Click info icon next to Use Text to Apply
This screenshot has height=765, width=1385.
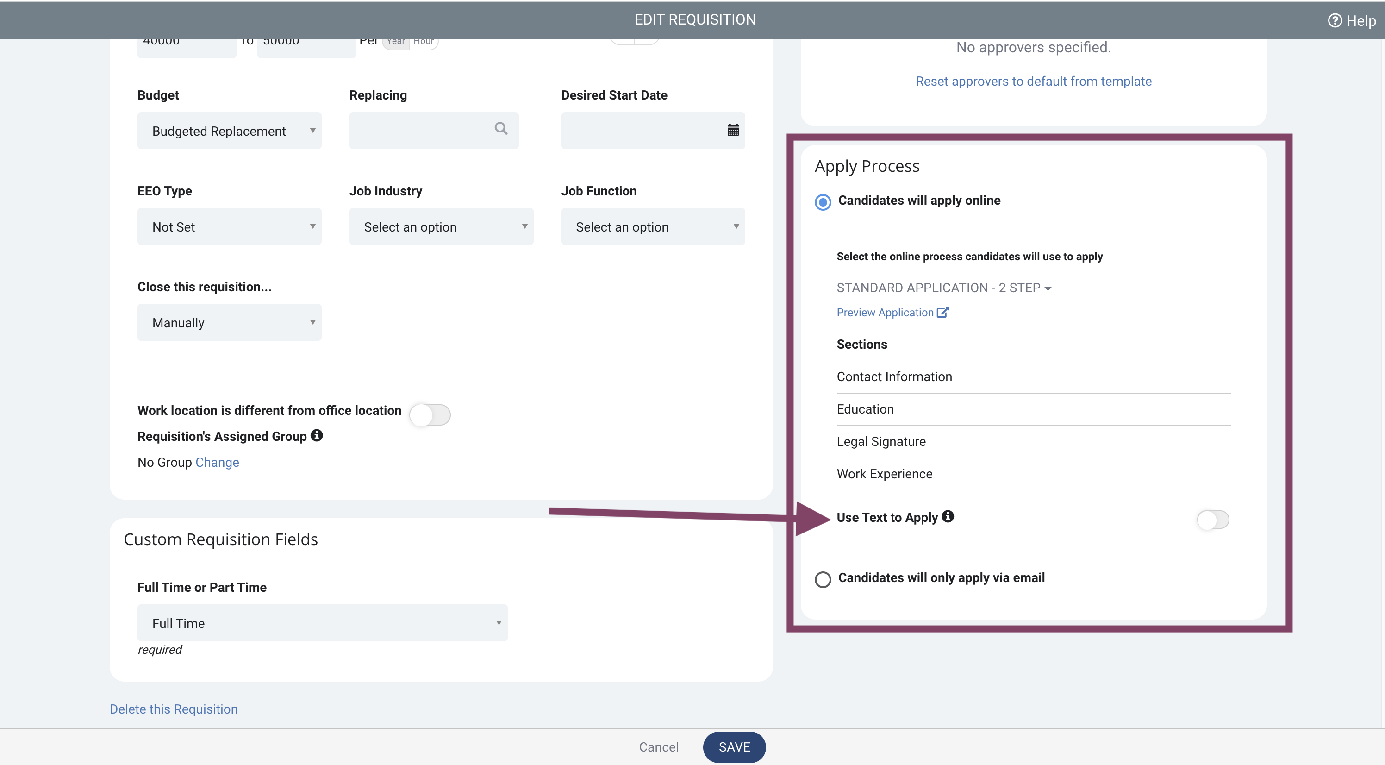pos(948,516)
